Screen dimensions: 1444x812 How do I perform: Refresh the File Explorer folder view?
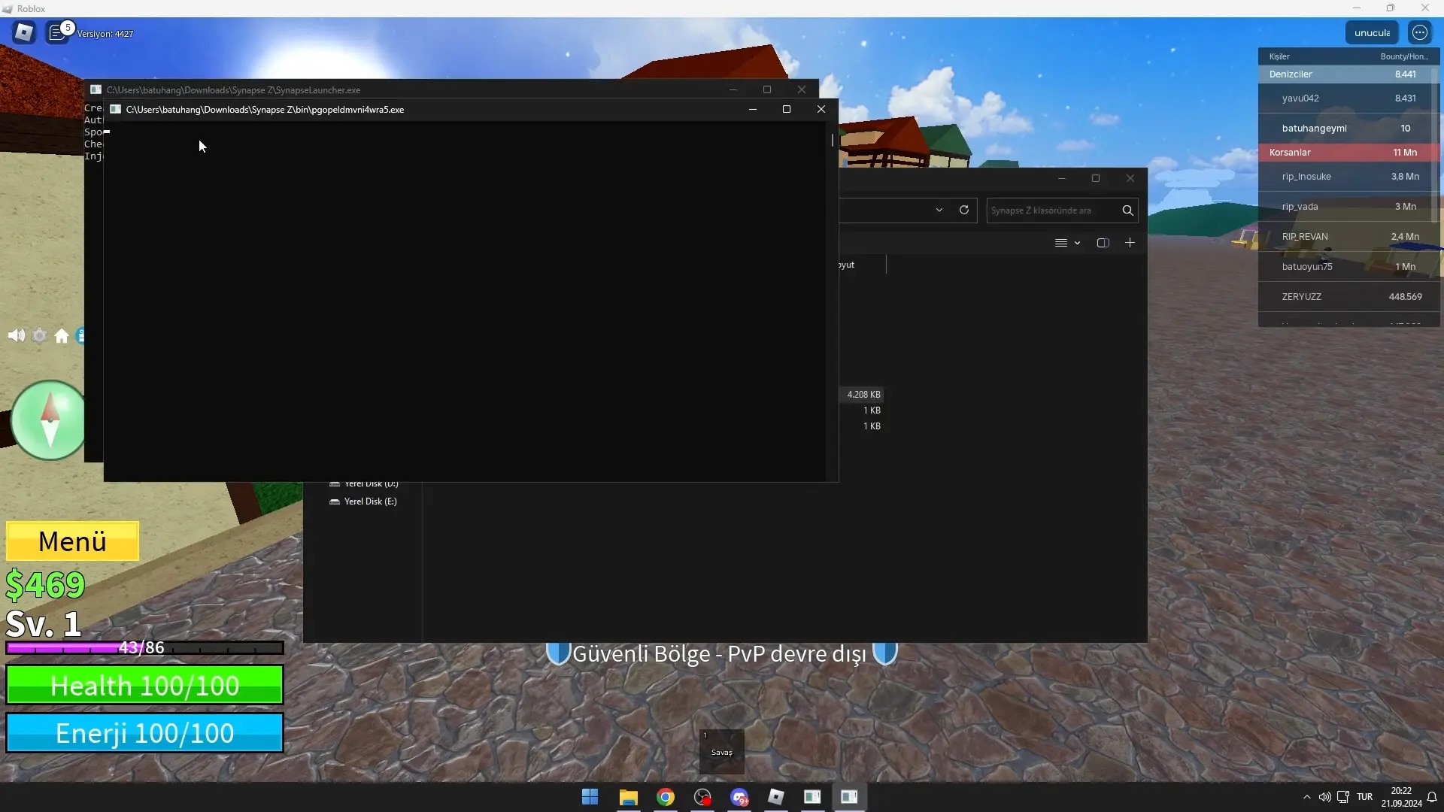click(x=963, y=210)
